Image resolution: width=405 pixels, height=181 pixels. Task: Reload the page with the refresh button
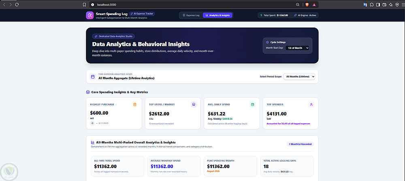tap(17, 4)
